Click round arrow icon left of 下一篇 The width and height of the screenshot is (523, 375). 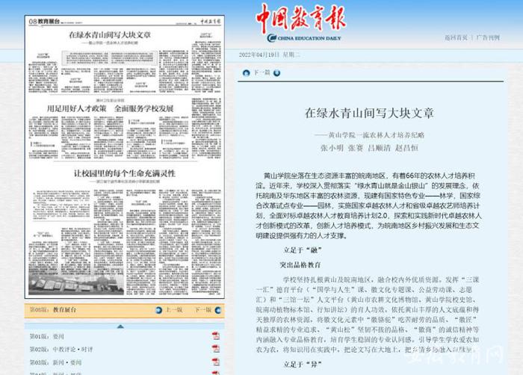(x=246, y=72)
